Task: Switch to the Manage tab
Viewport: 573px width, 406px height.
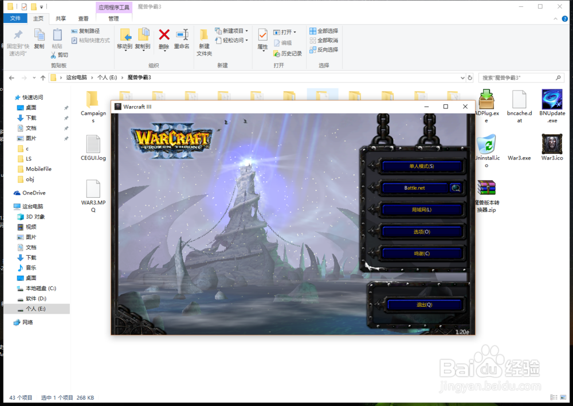Action: 113,18
